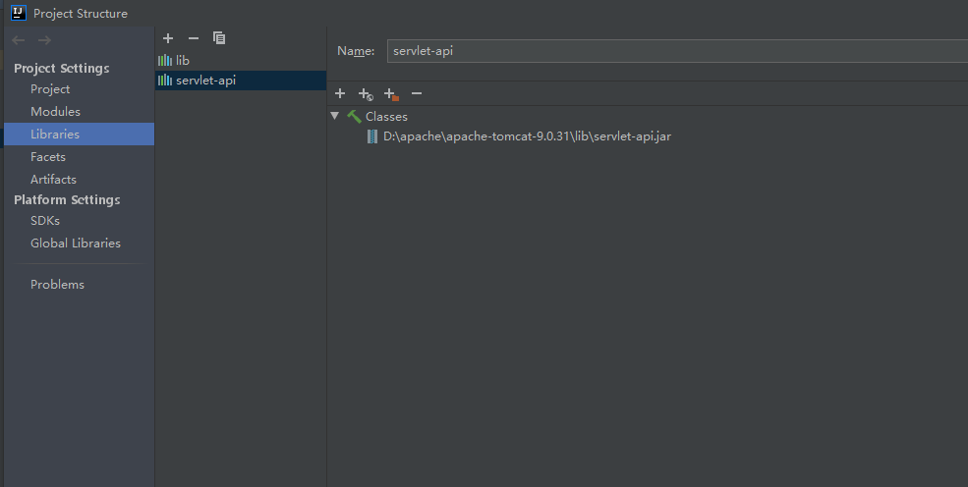The height and width of the screenshot is (487, 968).
Task: Select Libraries in the sidebar
Action: pyautogui.click(x=79, y=134)
